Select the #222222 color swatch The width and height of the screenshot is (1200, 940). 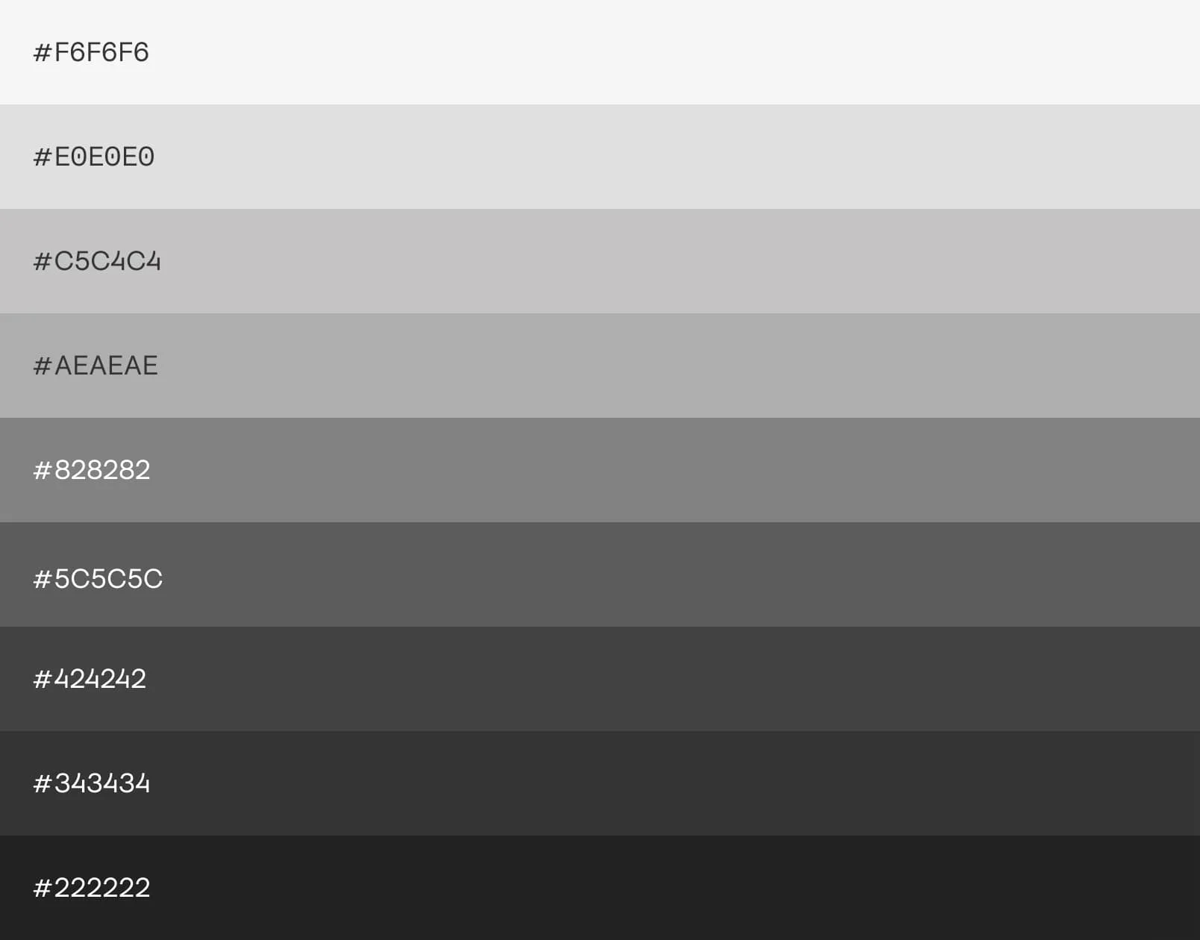click(x=600, y=888)
